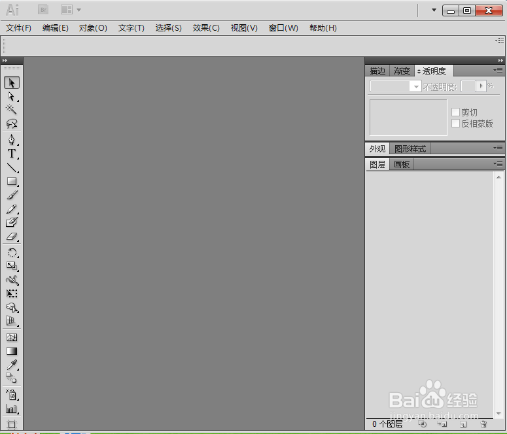Open the control bar flyout menu
Image resolution: width=507 pixels, height=434 pixels.
pos(500,41)
